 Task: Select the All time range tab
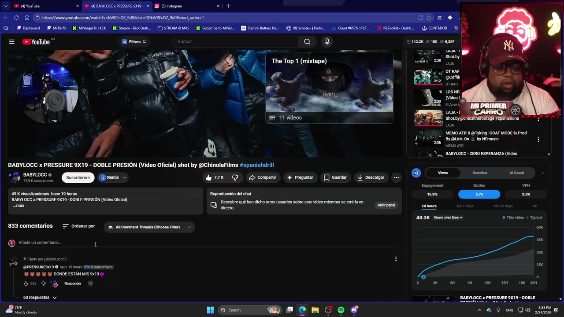point(535,206)
